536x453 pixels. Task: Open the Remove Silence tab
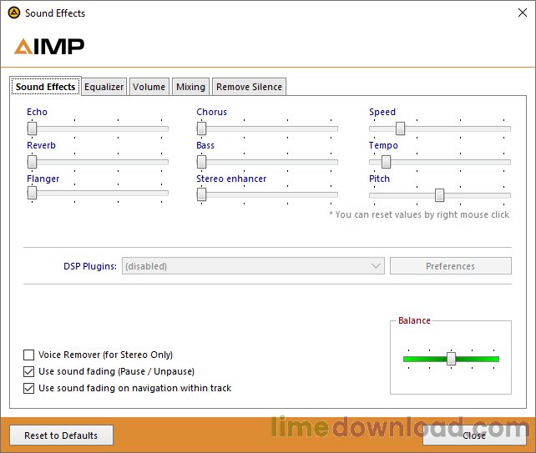[x=249, y=87]
